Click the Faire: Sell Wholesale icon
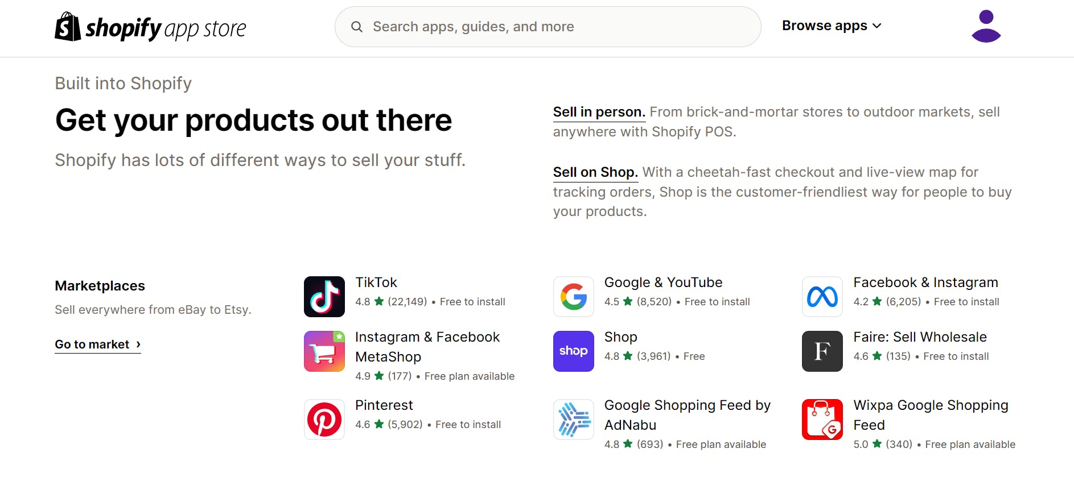The width and height of the screenshot is (1074, 490). pyautogui.click(x=822, y=351)
